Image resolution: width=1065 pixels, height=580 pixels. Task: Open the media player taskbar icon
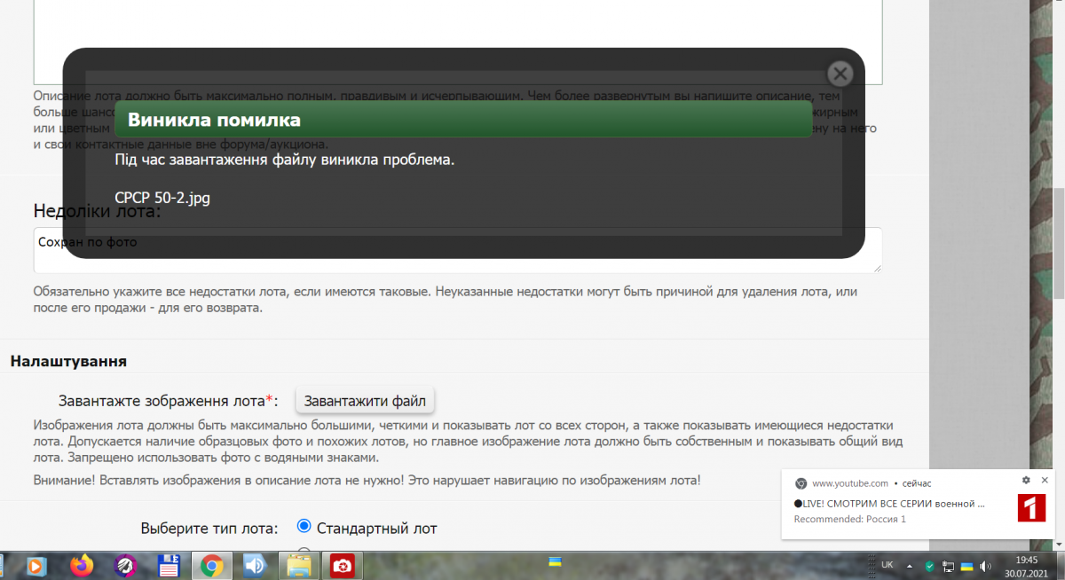click(38, 566)
